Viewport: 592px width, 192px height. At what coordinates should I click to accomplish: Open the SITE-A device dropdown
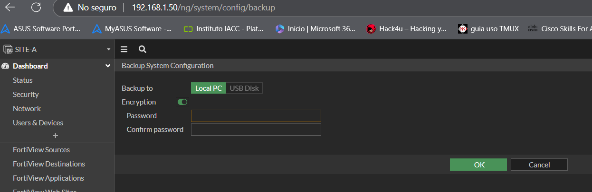click(x=108, y=49)
